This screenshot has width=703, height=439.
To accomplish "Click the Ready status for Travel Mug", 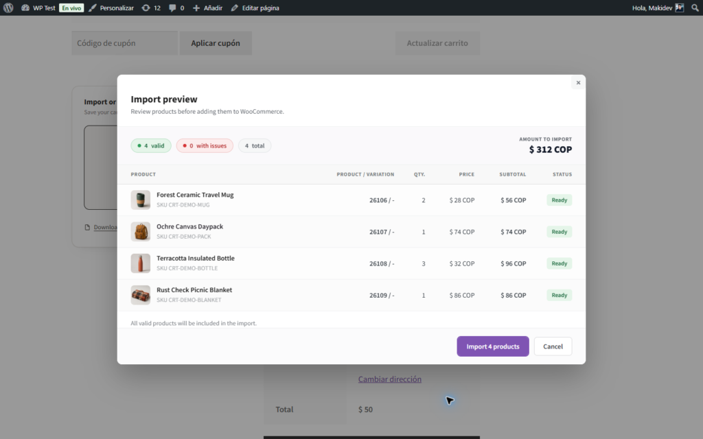I will [559, 200].
